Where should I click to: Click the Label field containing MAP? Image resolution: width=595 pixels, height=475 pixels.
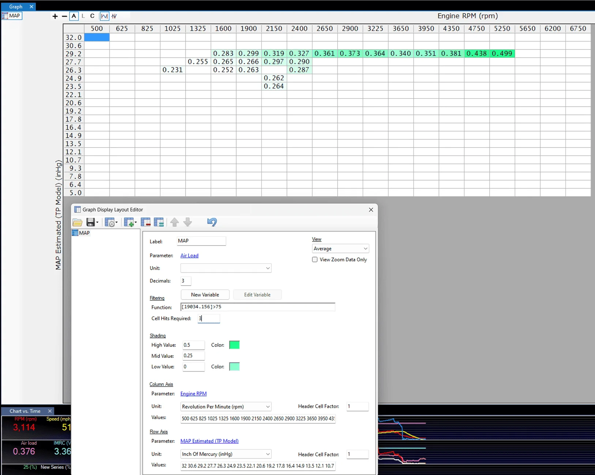click(201, 241)
